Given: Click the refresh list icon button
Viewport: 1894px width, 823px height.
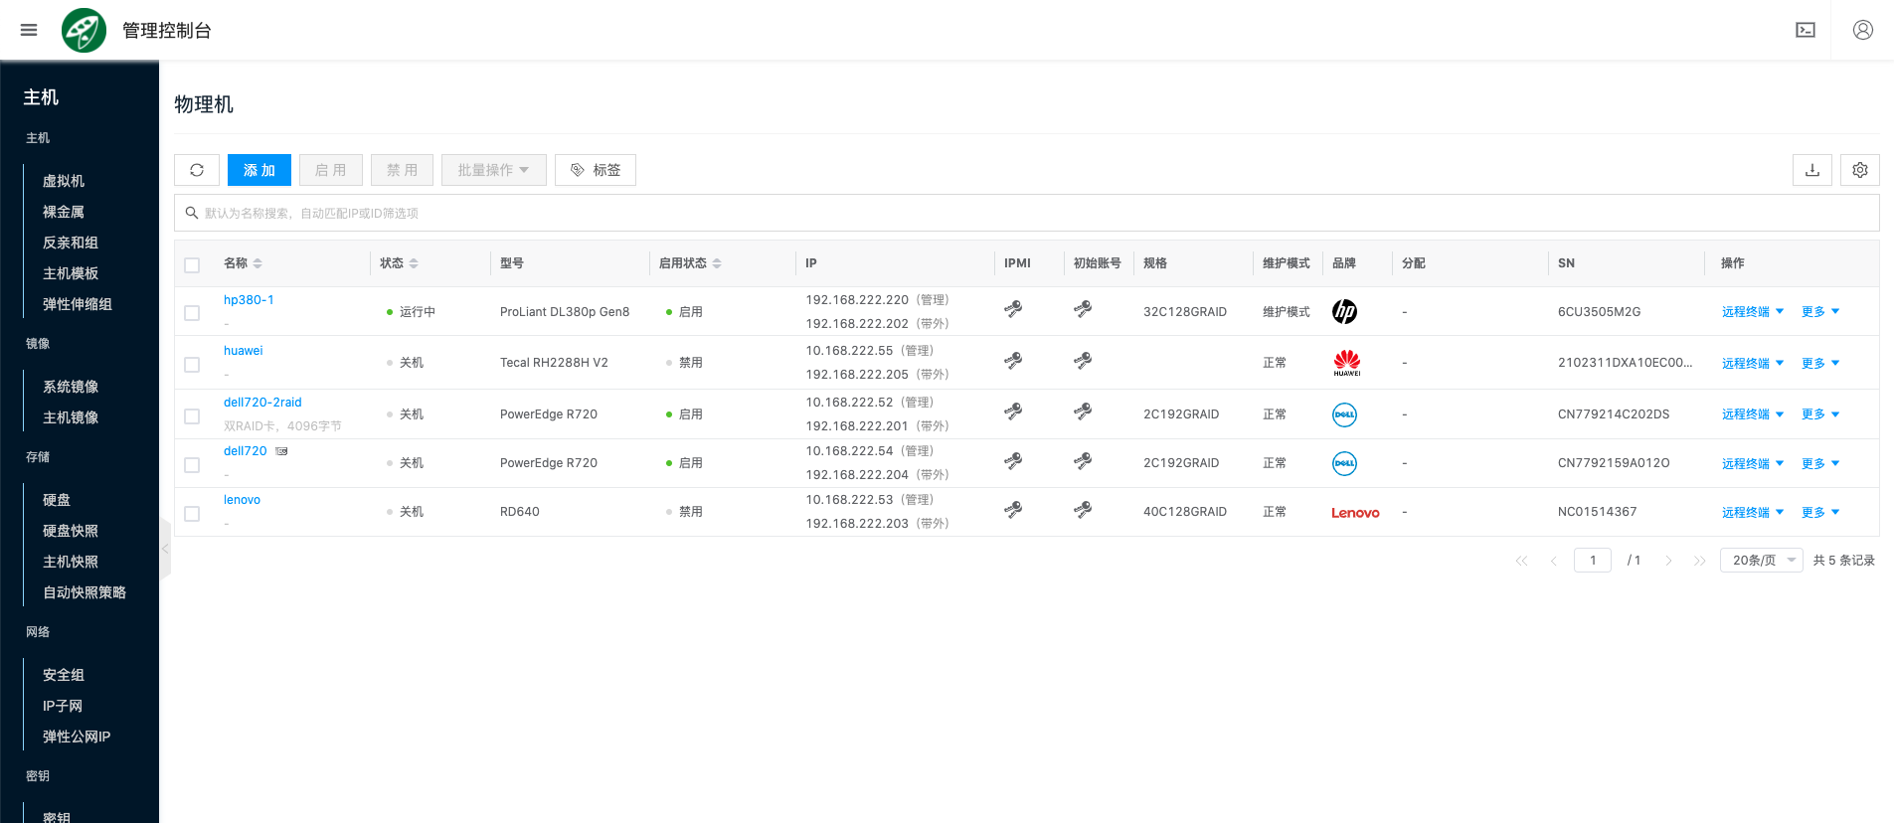Looking at the screenshot, I should [x=197, y=170].
